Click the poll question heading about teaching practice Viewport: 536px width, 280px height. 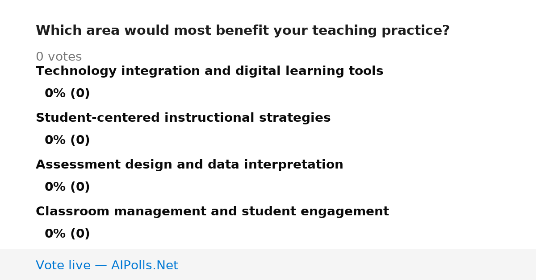pos(243,31)
